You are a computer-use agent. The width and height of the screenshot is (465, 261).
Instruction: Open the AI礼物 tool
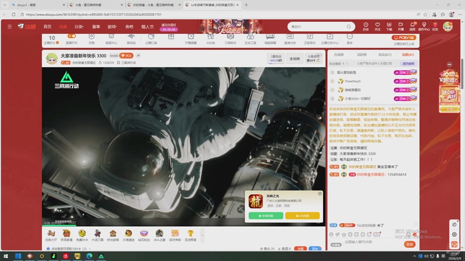[210, 39]
